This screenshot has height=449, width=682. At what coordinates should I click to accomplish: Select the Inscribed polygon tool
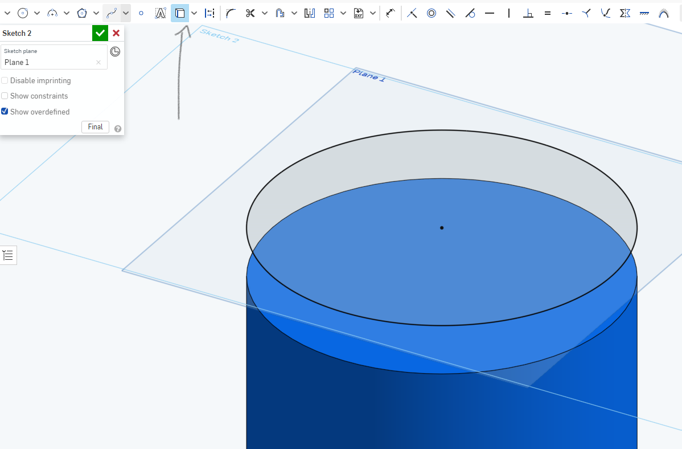click(x=82, y=14)
